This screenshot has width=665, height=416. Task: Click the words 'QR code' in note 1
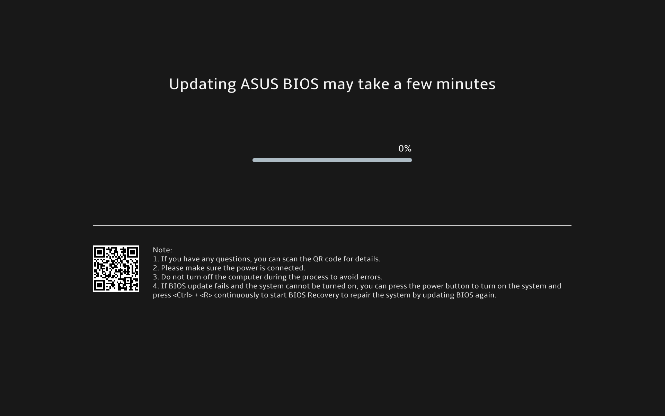(x=327, y=259)
